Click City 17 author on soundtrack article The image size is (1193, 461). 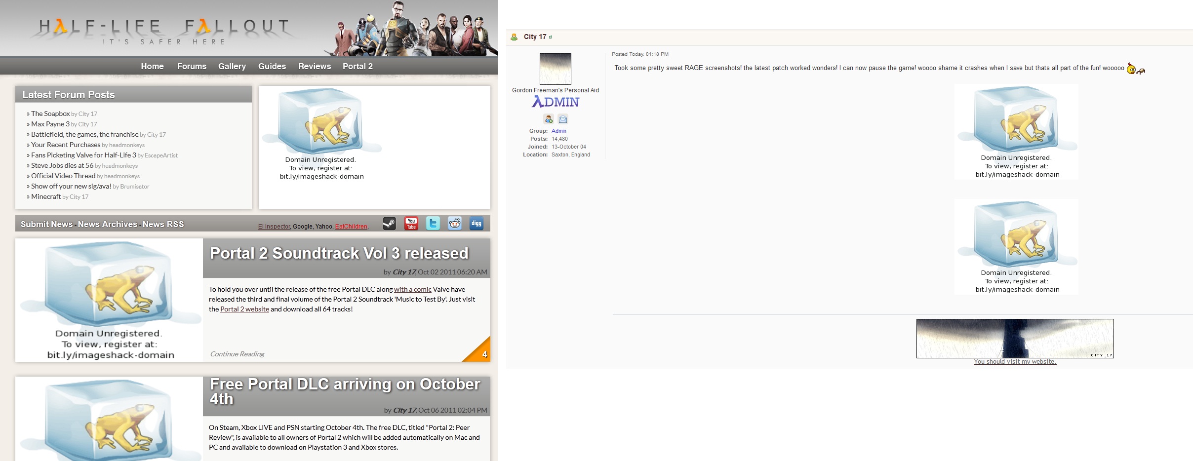pos(404,272)
